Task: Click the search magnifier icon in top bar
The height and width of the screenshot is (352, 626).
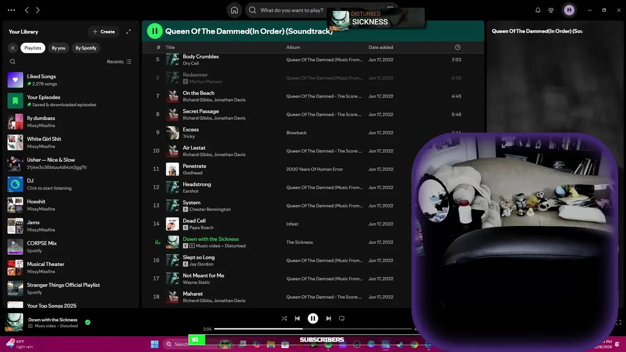Action: 252,10
